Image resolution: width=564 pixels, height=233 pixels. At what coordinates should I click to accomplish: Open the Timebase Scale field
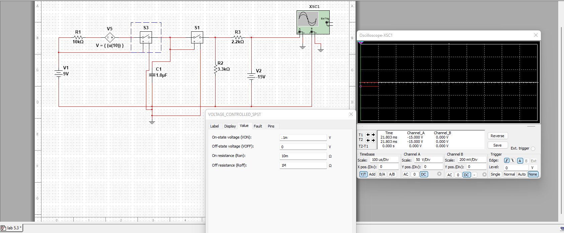click(x=384, y=160)
